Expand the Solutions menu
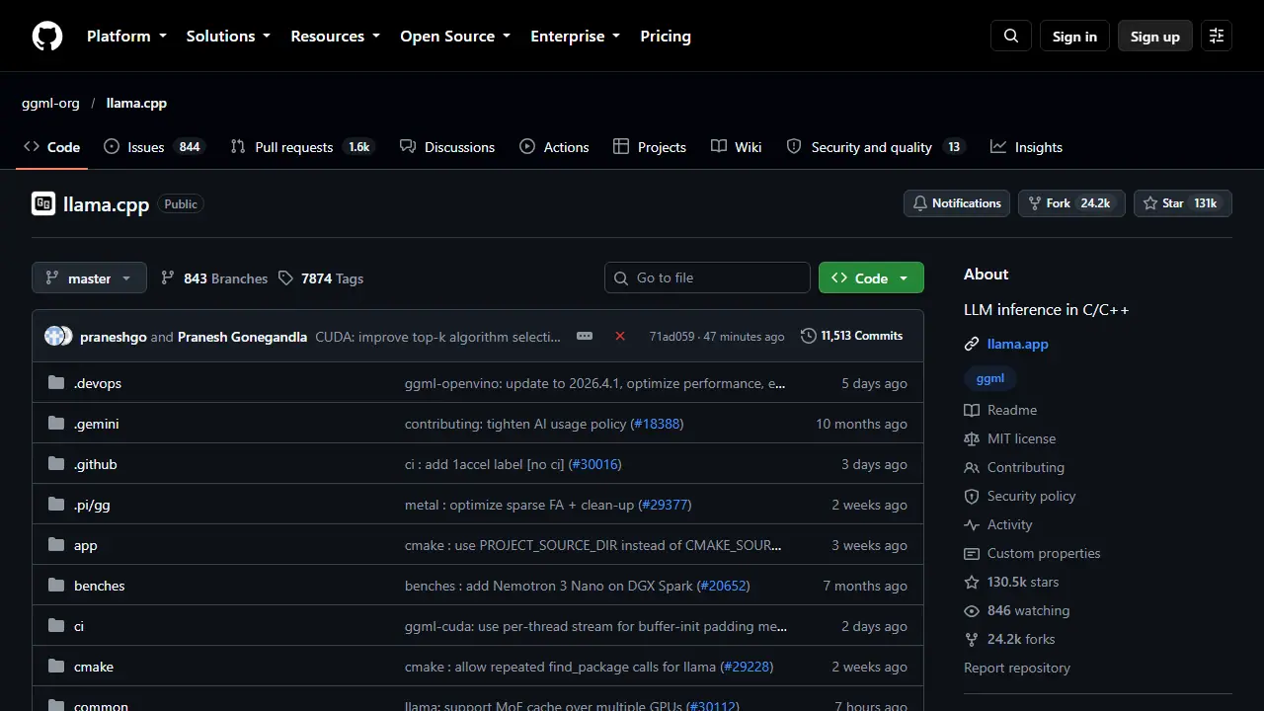 (228, 37)
